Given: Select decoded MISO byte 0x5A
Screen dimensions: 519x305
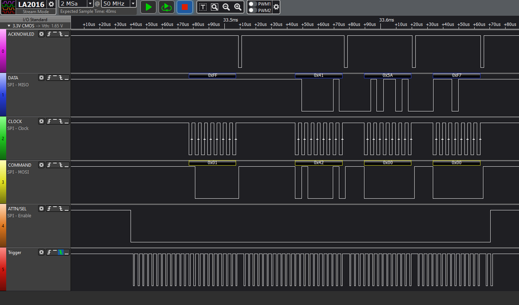Looking at the screenshot, I should point(388,75).
